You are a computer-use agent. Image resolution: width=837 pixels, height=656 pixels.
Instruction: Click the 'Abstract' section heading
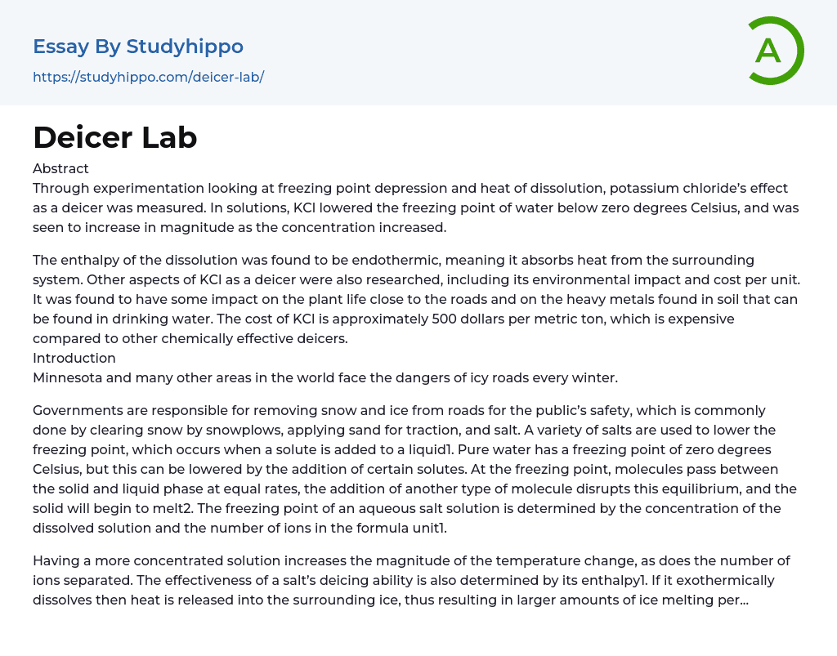[60, 168]
